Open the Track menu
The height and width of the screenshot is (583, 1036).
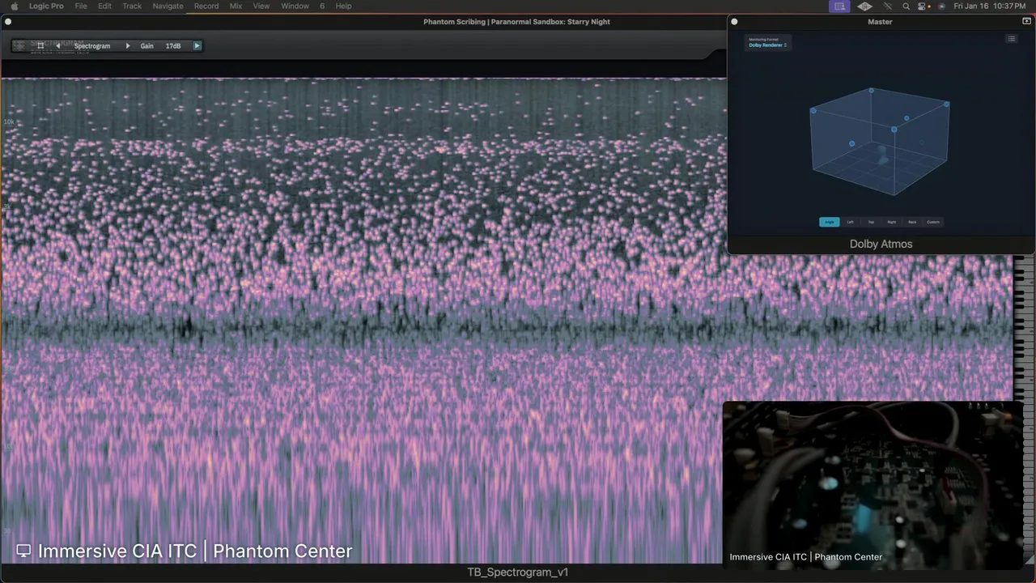(x=132, y=6)
